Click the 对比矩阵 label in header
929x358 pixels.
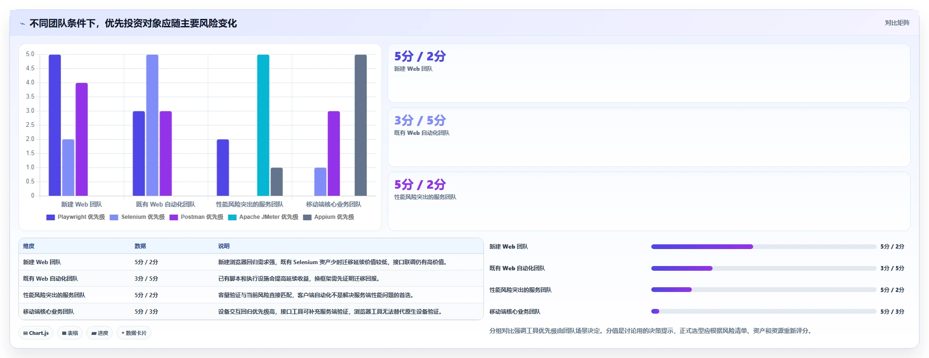pyautogui.click(x=897, y=23)
